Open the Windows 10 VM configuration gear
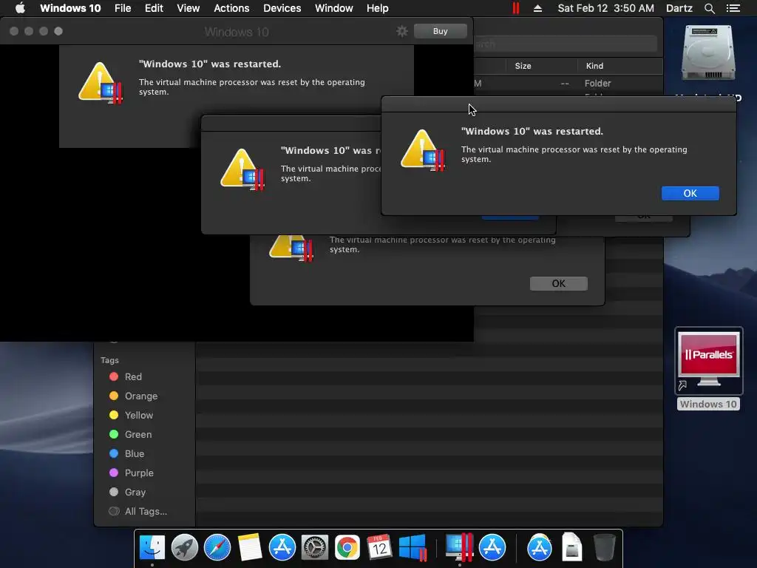The image size is (757, 568). [x=401, y=31]
